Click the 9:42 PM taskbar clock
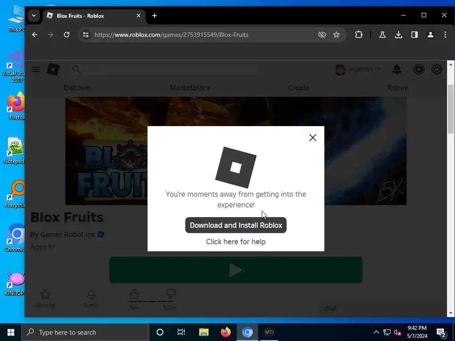 pos(417,332)
